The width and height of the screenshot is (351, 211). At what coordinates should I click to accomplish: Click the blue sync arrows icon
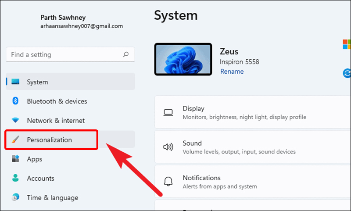(347, 73)
